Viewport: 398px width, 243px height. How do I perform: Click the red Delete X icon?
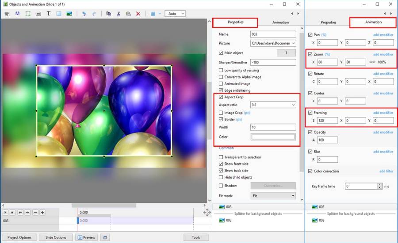(x=138, y=14)
